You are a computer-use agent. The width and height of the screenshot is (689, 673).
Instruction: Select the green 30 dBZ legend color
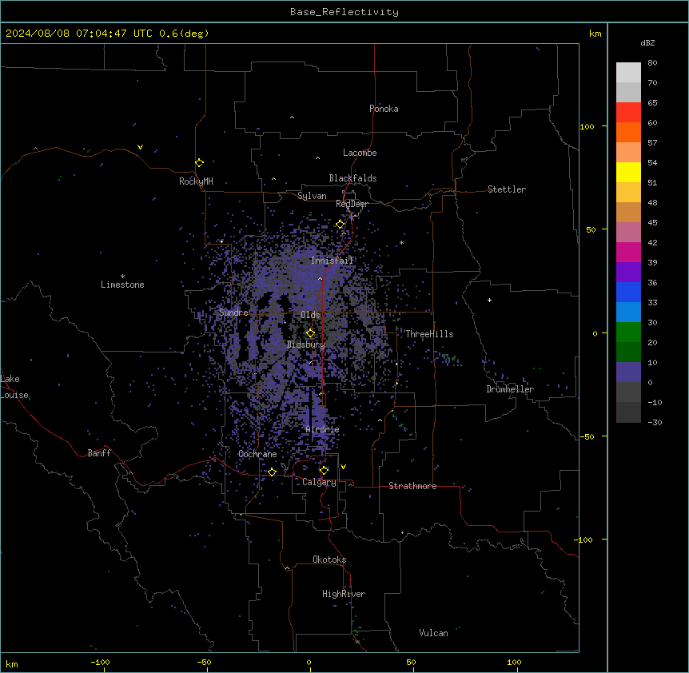628,333
